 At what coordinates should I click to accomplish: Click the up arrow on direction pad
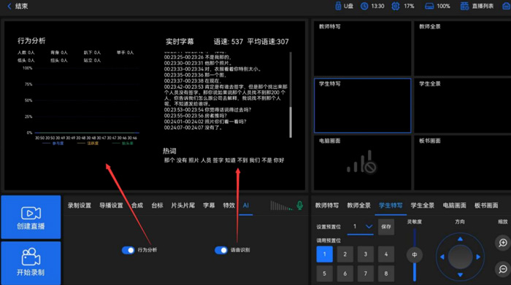(x=460, y=239)
